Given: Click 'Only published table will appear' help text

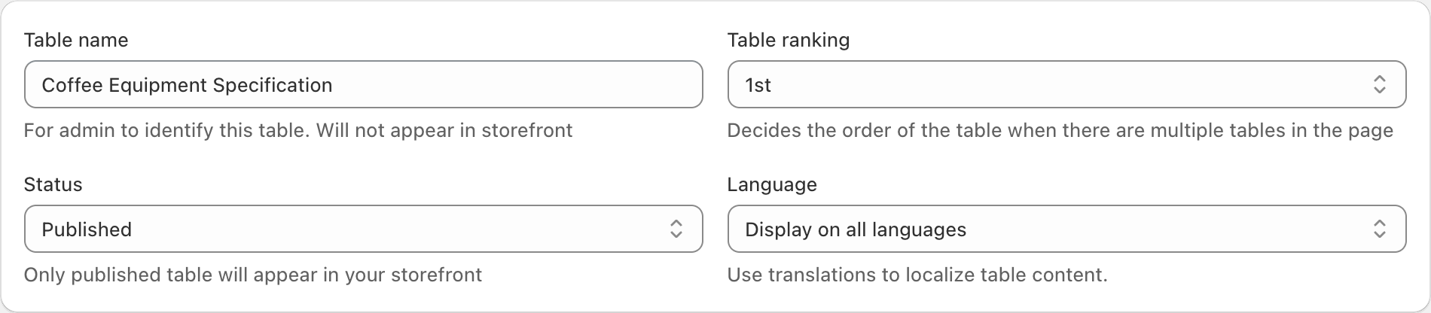Looking at the screenshot, I should point(253,275).
